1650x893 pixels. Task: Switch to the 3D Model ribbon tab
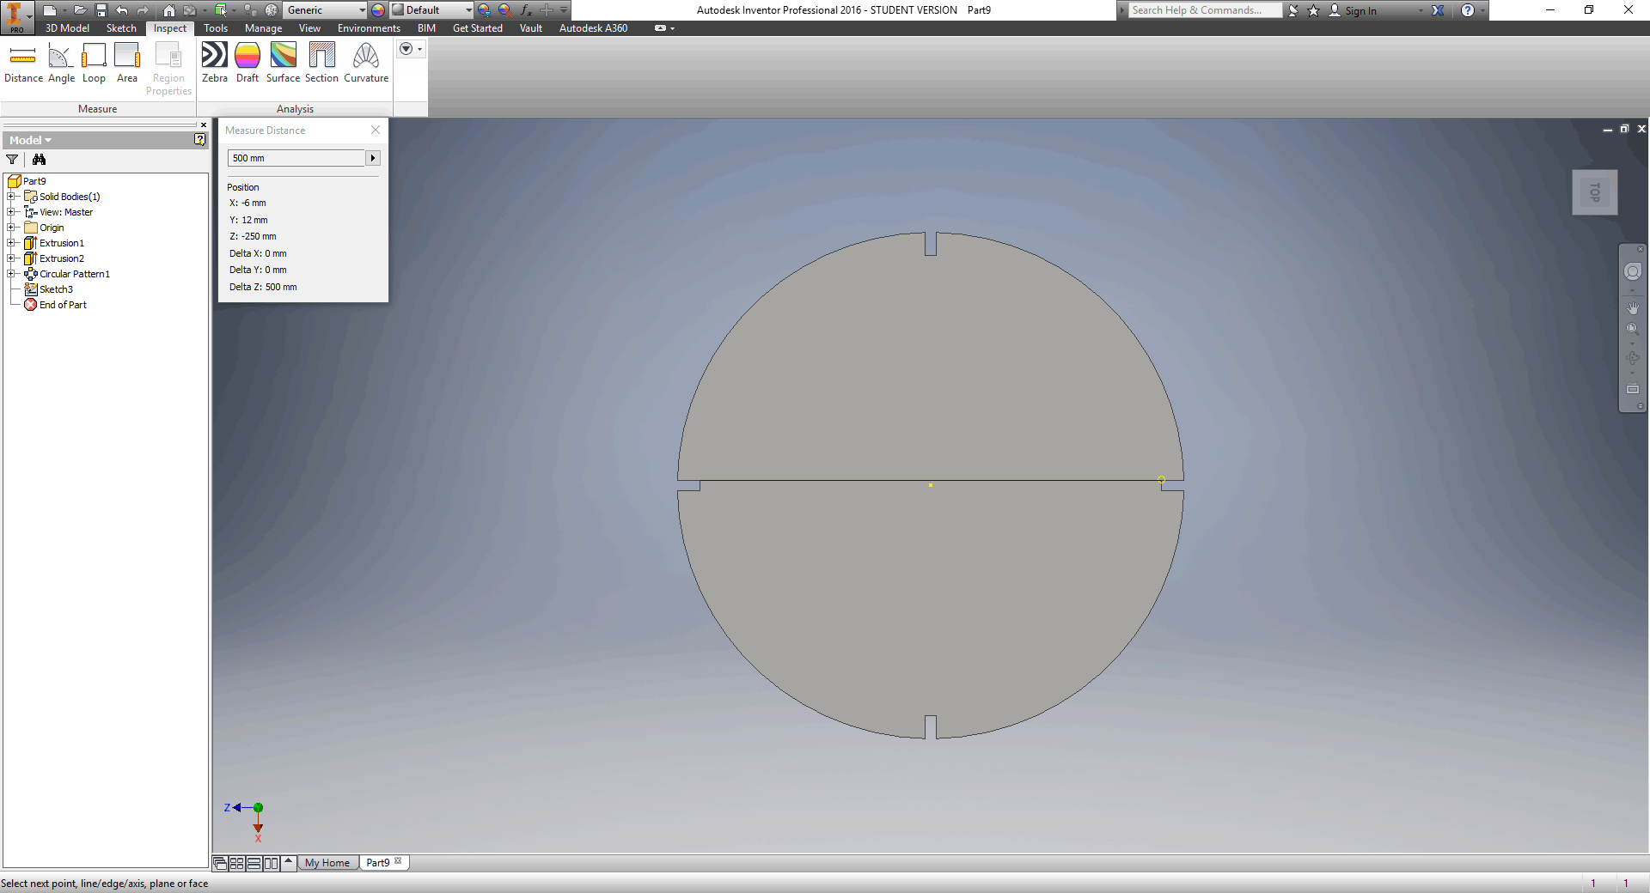[x=67, y=28]
